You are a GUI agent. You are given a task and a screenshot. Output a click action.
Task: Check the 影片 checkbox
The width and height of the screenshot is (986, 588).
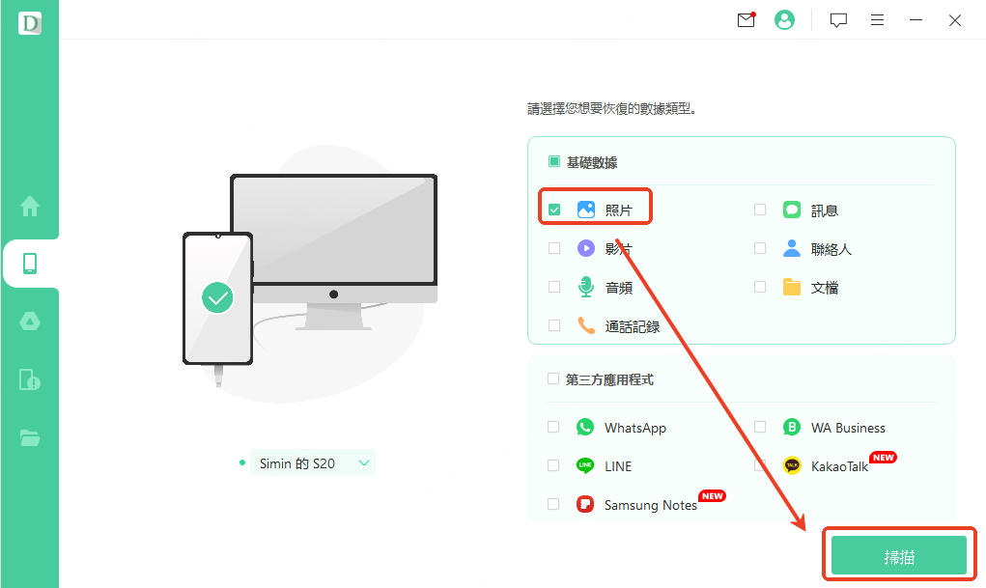click(x=554, y=248)
